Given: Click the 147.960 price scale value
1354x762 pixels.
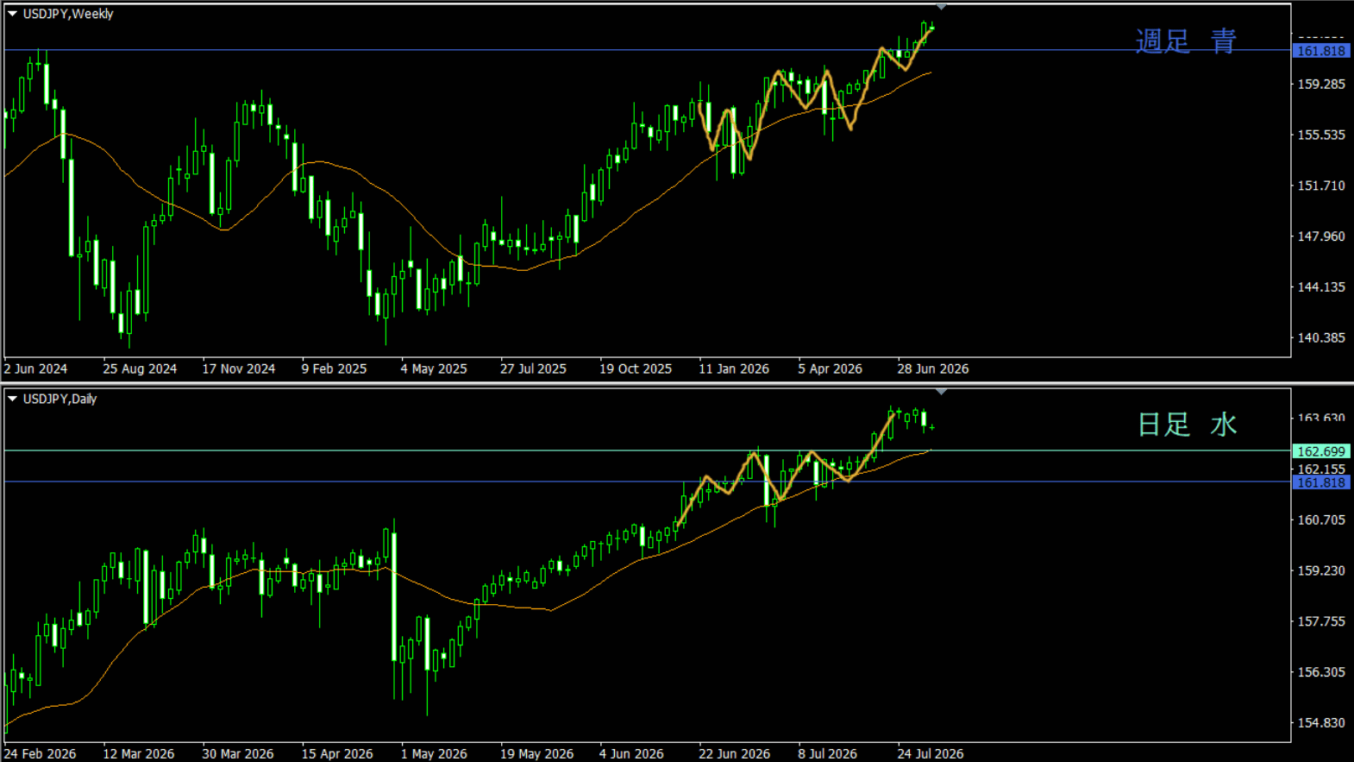Looking at the screenshot, I should pyautogui.click(x=1321, y=236).
